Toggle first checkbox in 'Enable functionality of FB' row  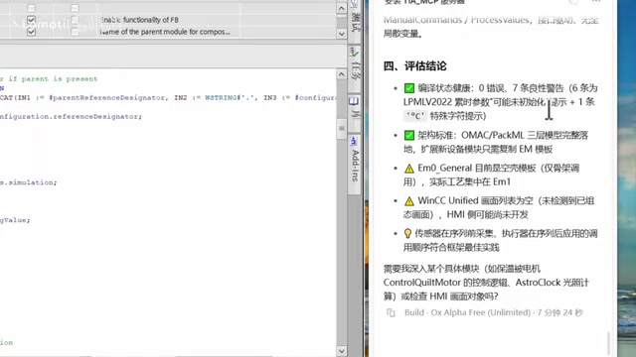(31, 20)
